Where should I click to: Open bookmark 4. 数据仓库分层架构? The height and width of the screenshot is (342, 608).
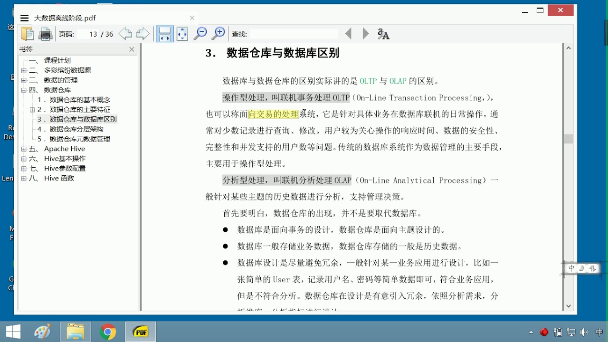[x=70, y=129]
